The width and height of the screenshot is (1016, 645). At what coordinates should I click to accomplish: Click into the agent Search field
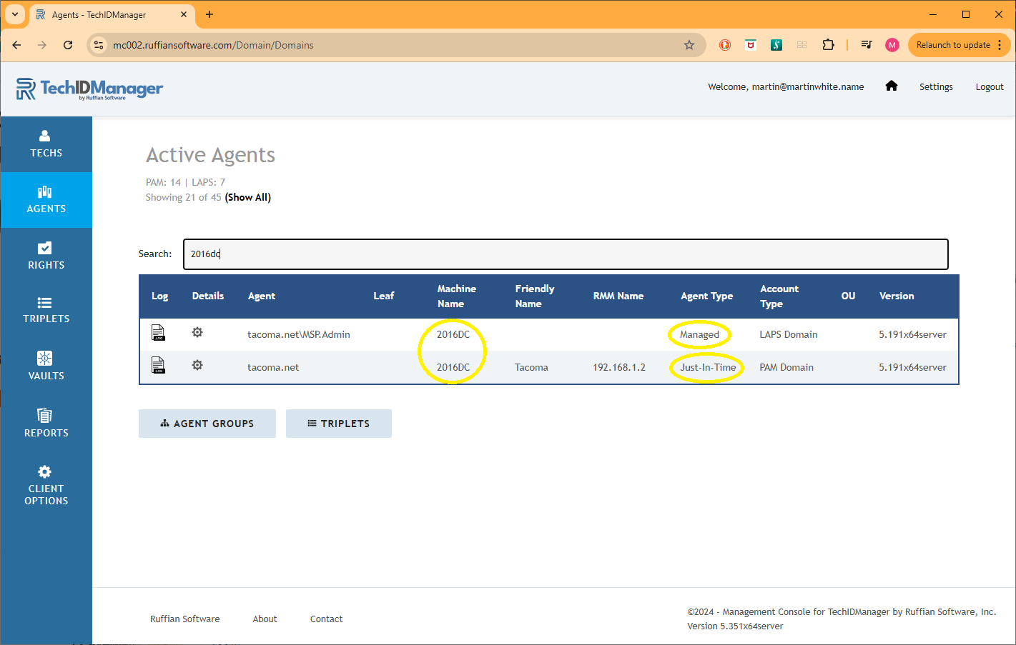tap(565, 254)
